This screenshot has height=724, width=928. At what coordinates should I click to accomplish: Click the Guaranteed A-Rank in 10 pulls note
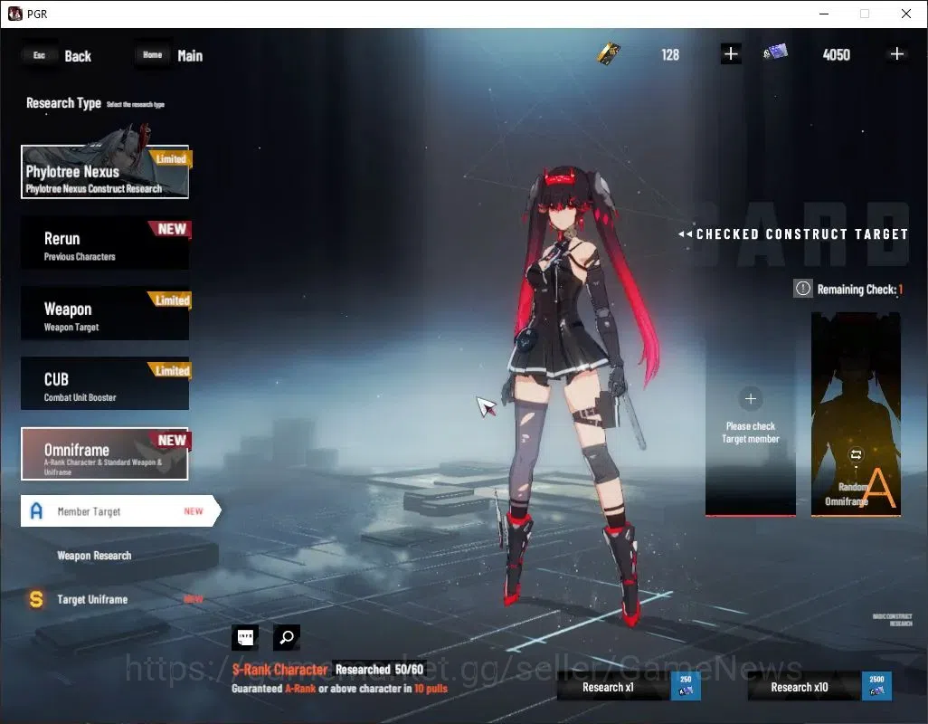pyautogui.click(x=340, y=689)
